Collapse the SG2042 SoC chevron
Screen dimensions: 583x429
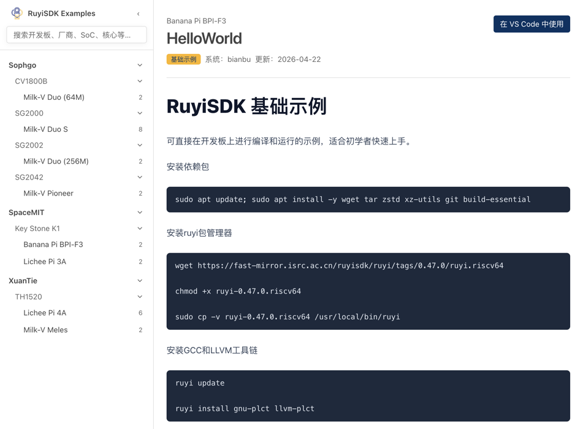(140, 177)
